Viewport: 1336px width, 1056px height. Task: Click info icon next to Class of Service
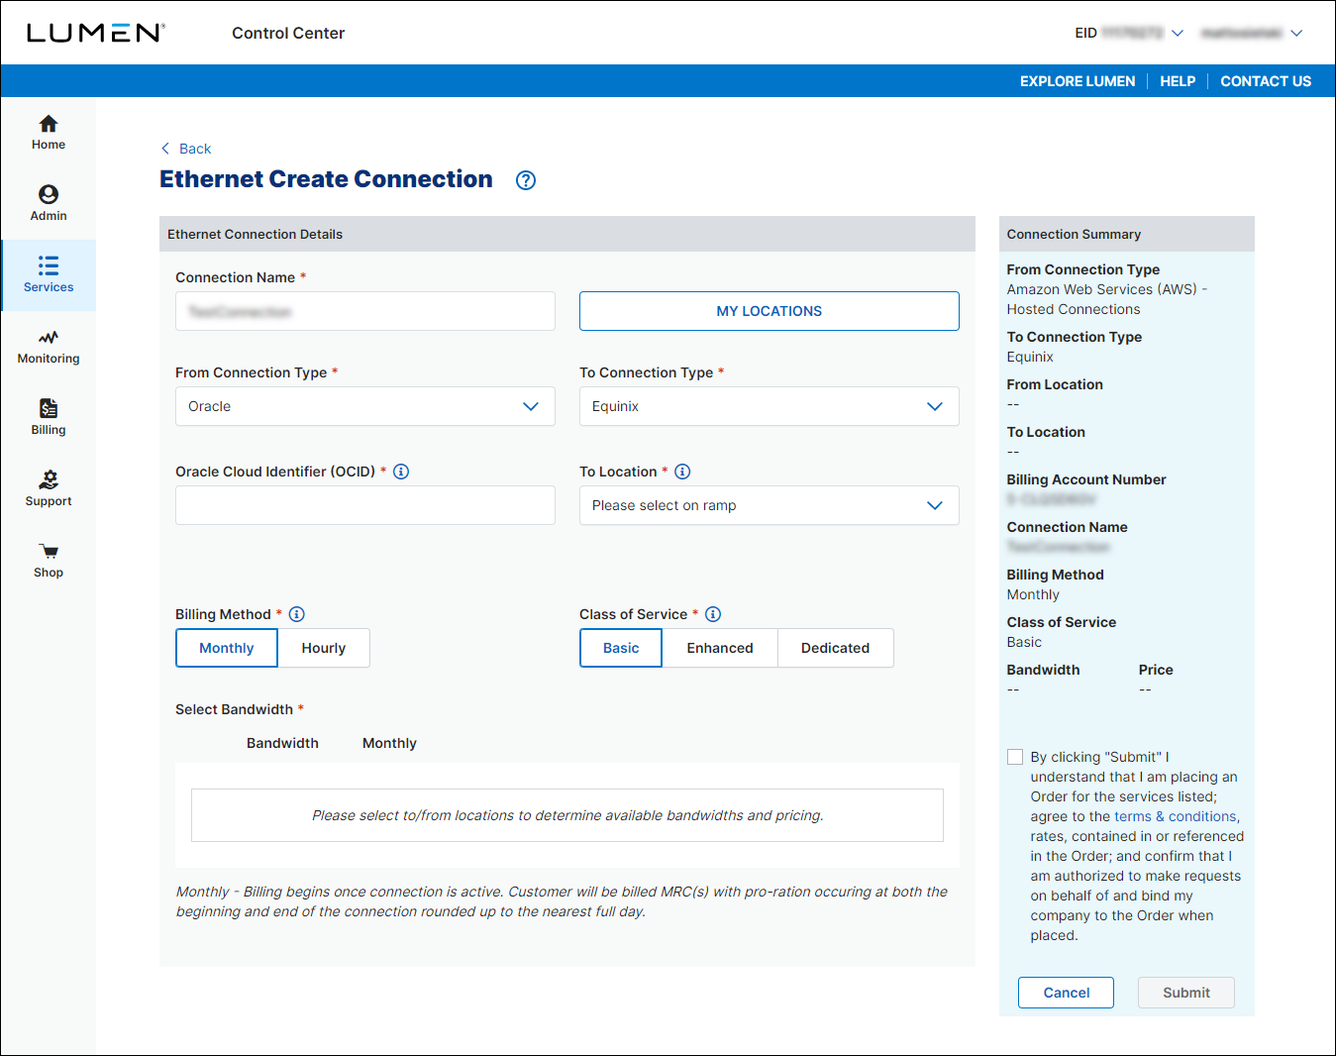713,614
